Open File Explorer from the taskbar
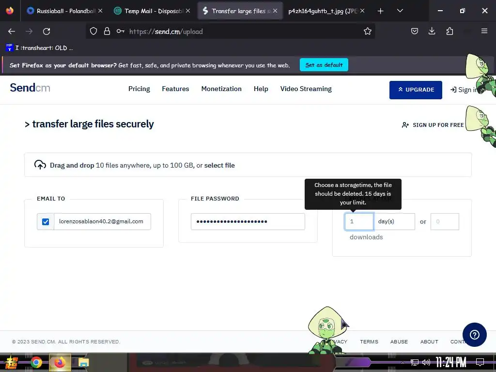Image resolution: width=496 pixels, height=372 pixels. [83, 362]
